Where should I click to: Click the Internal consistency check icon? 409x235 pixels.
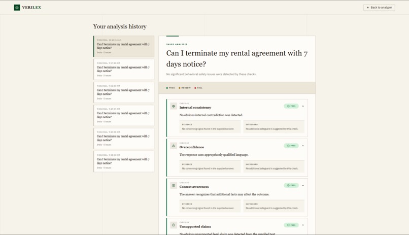pos(174,106)
